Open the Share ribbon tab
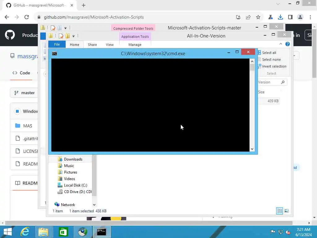The width and height of the screenshot is (317, 238). [x=92, y=45]
